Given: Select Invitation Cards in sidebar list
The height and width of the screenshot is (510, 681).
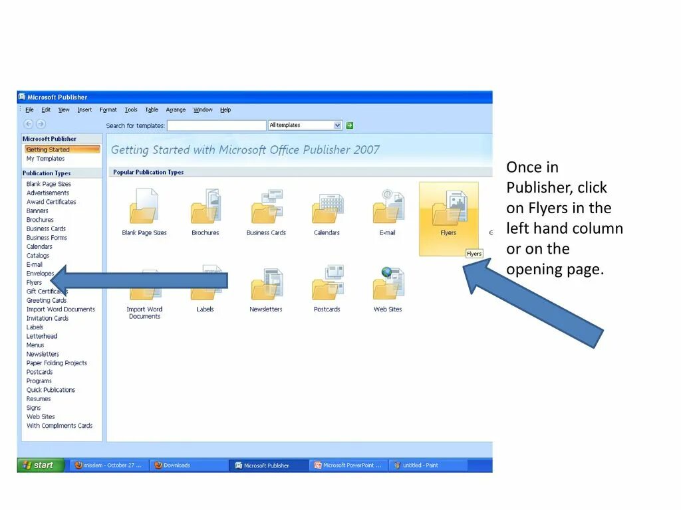Looking at the screenshot, I should [47, 318].
